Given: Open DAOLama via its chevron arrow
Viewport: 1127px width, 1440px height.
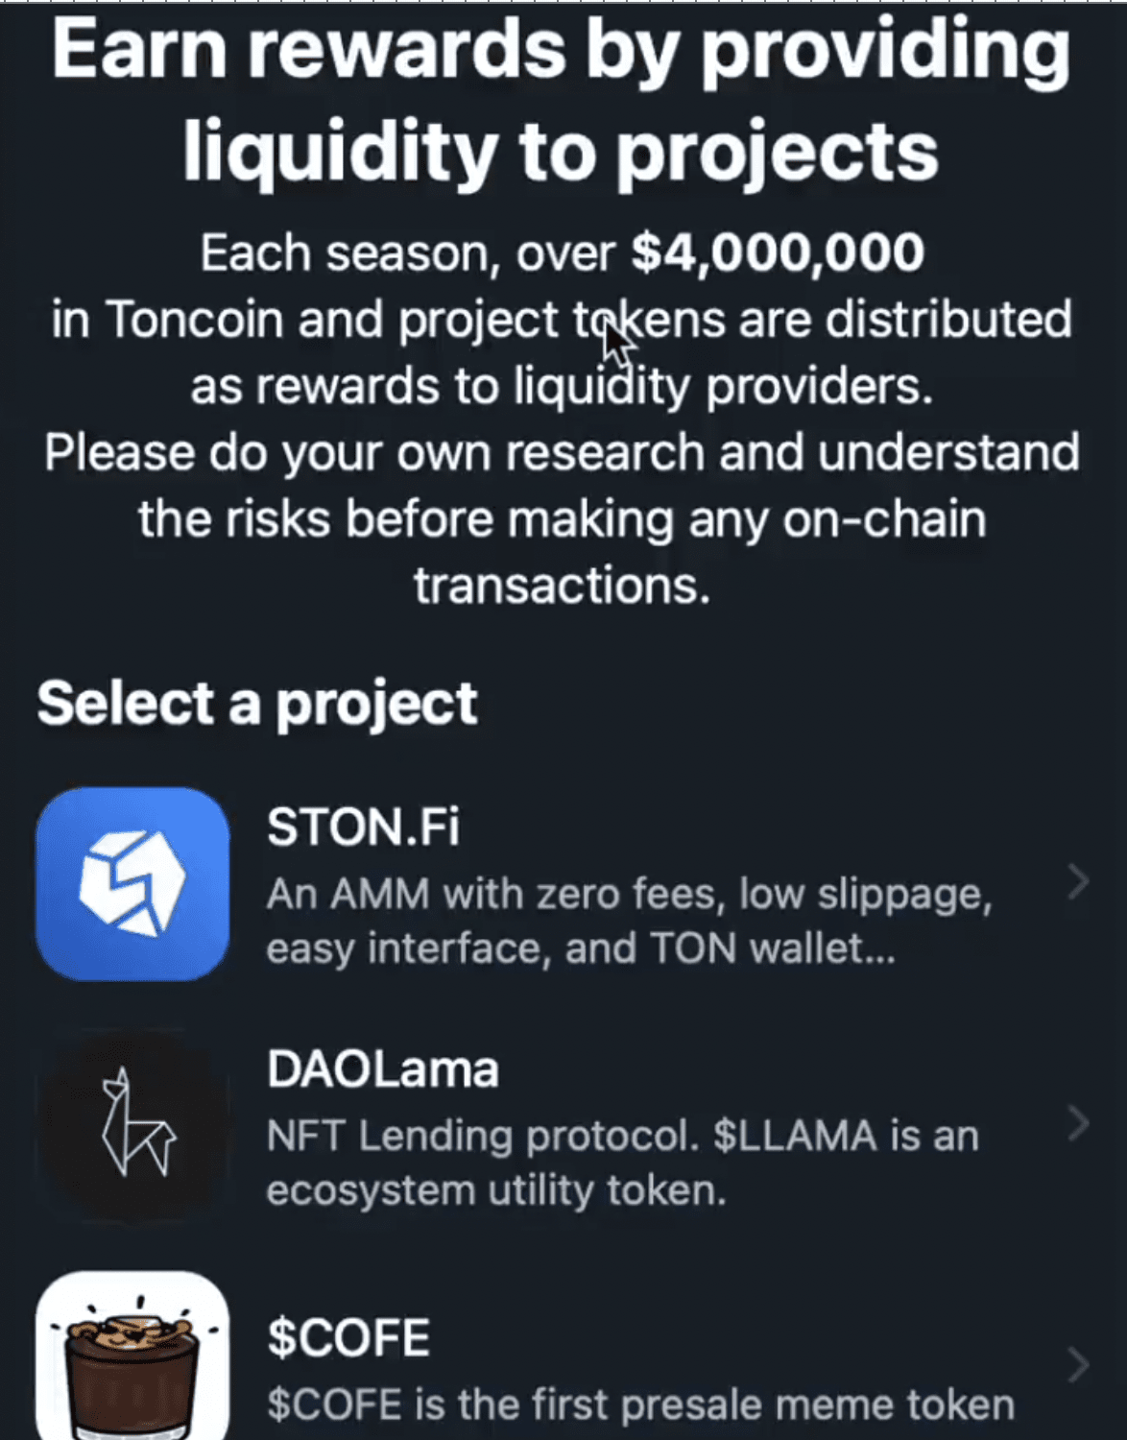Looking at the screenshot, I should (1078, 1123).
